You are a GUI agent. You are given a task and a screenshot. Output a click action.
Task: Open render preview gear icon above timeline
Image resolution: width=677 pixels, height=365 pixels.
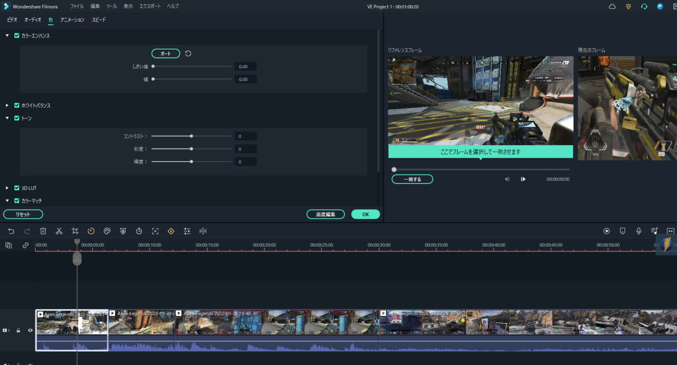click(607, 231)
